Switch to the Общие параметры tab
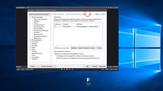This screenshot has width=163, height=91. tap(58, 14)
